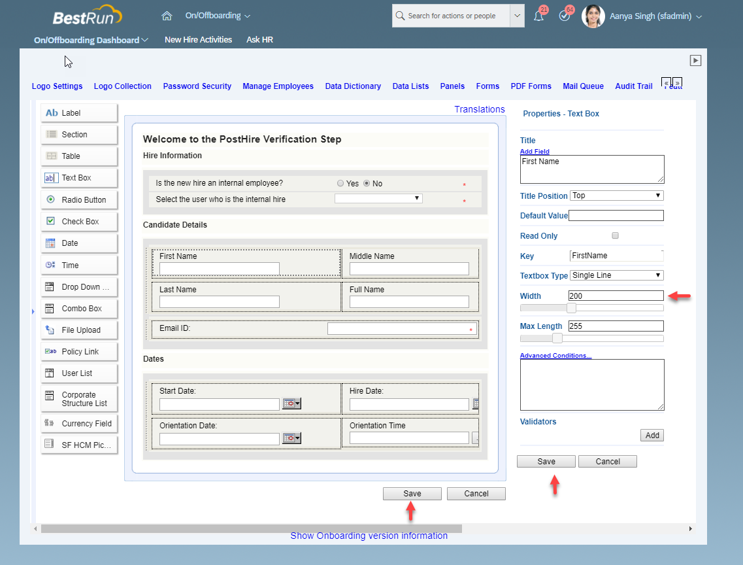Open the New Hire Activities tab
Image resolution: width=743 pixels, height=565 pixels.
198,40
